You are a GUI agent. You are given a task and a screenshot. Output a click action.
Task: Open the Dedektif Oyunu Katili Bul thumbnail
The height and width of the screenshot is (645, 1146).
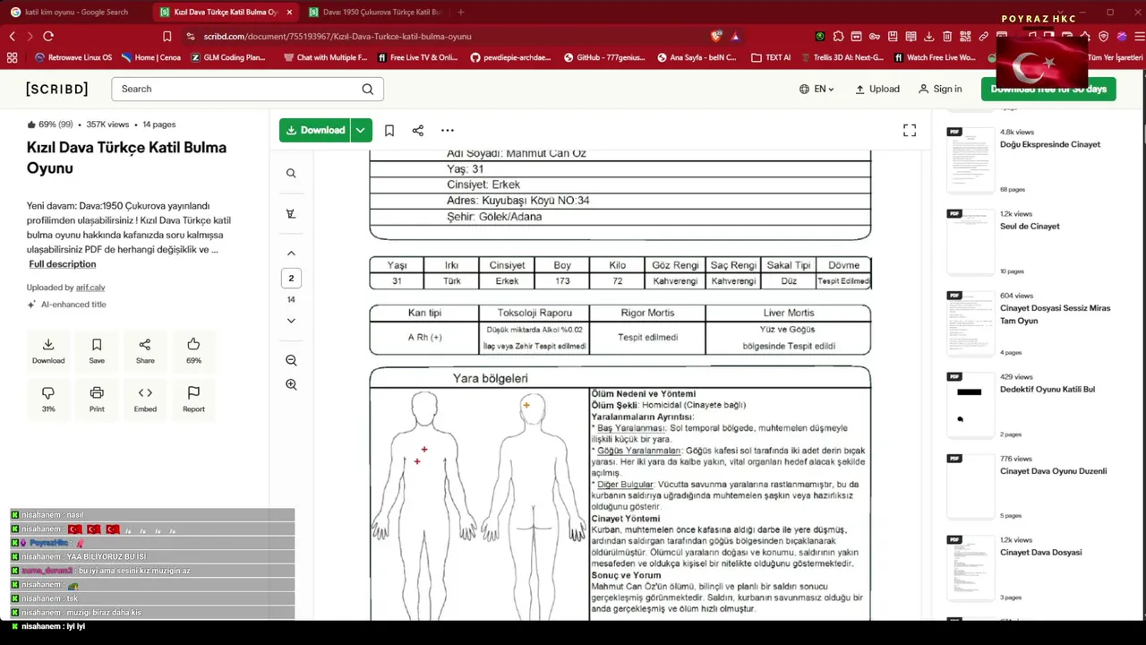971,405
